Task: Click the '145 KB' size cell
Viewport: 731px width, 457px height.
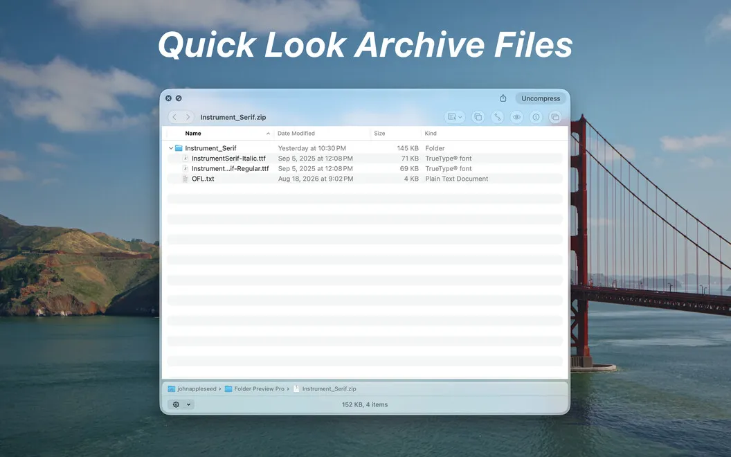Action: [x=408, y=148]
